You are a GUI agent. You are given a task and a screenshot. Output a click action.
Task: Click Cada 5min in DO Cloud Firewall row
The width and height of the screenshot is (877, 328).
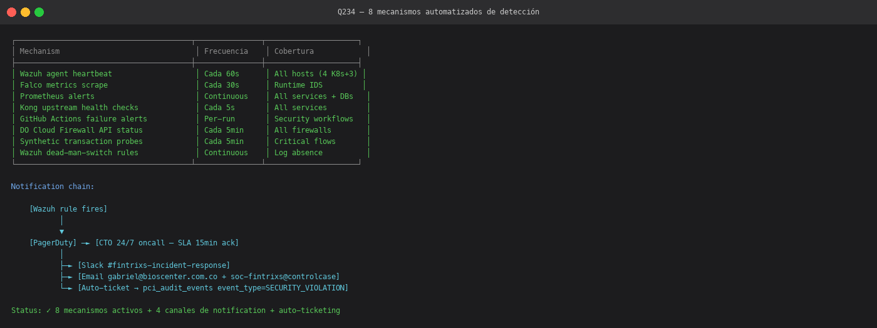pos(224,130)
